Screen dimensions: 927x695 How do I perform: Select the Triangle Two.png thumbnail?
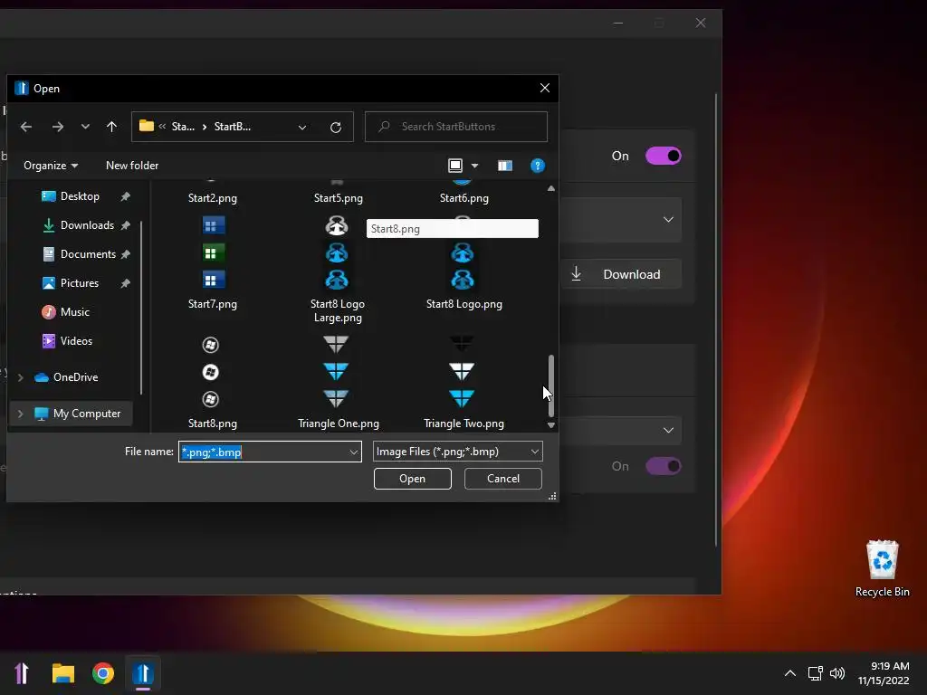click(462, 372)
